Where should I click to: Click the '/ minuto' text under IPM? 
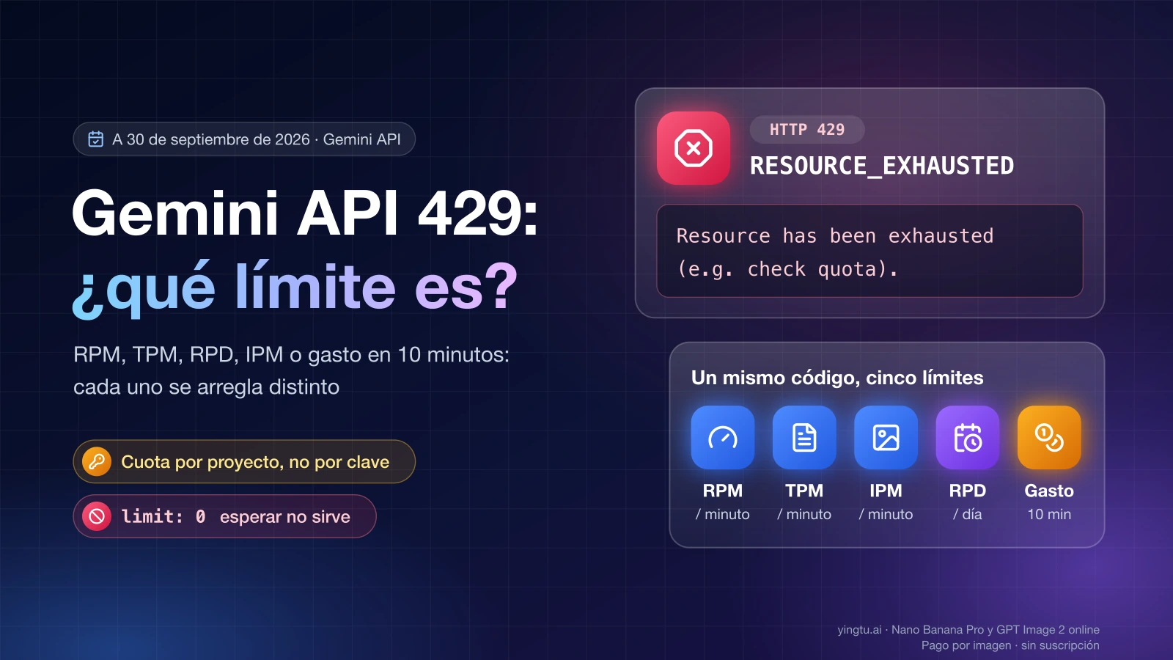[886, 514]
